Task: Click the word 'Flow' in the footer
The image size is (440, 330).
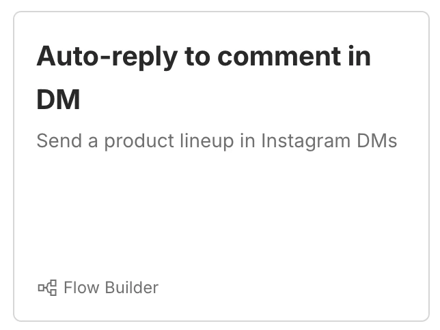Action: click(x=81, y=288)
